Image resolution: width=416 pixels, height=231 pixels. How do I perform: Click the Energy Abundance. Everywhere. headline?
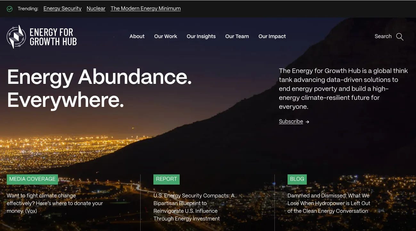tap(99, 88)
